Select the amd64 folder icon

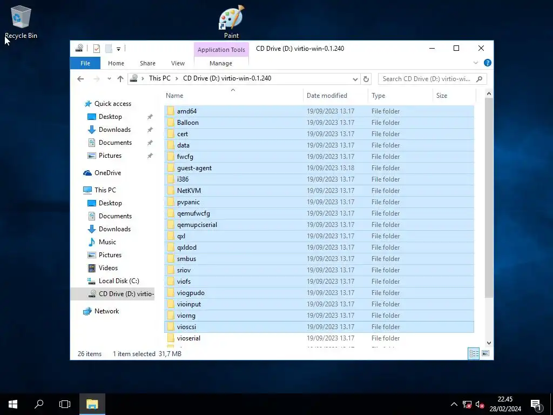[171, 111]
